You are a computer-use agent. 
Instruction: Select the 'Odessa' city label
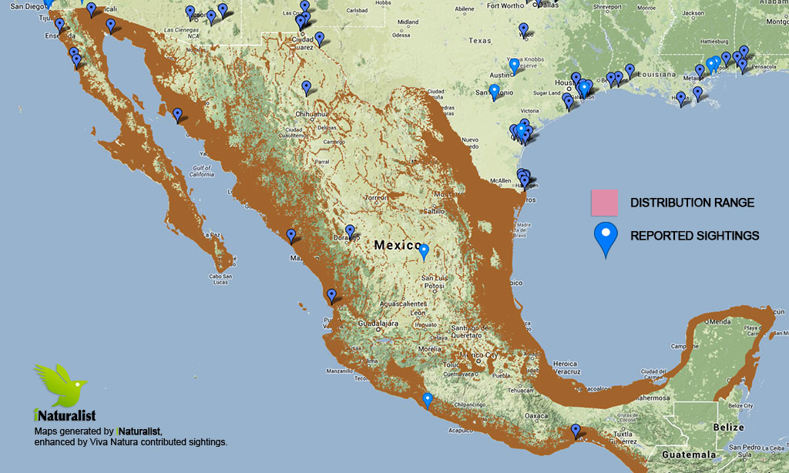[401, 35]
